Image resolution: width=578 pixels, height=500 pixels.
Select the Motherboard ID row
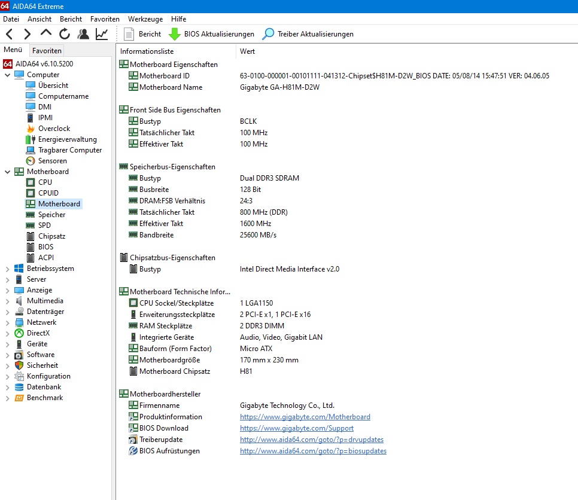click(346, 76)
